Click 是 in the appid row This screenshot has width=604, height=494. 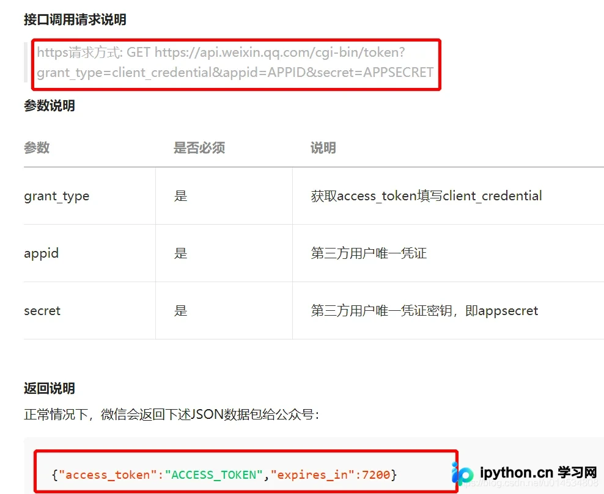181,253
